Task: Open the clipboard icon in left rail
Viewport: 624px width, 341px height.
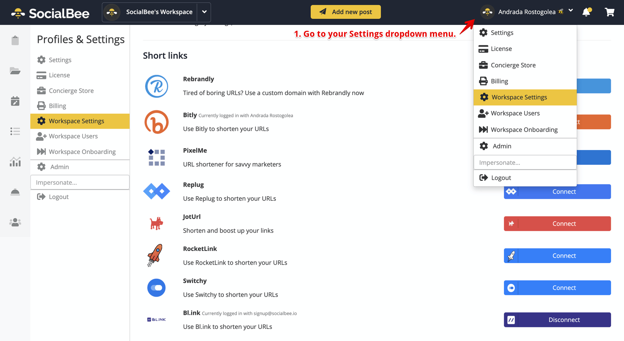Action: tap(15, 40)
